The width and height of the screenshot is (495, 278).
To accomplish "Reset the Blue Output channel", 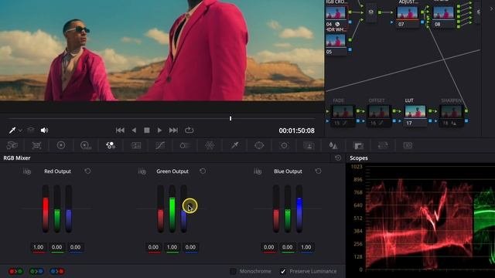I will coord(318,171).
